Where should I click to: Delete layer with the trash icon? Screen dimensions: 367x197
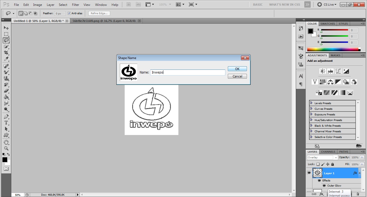pos(358,194)
